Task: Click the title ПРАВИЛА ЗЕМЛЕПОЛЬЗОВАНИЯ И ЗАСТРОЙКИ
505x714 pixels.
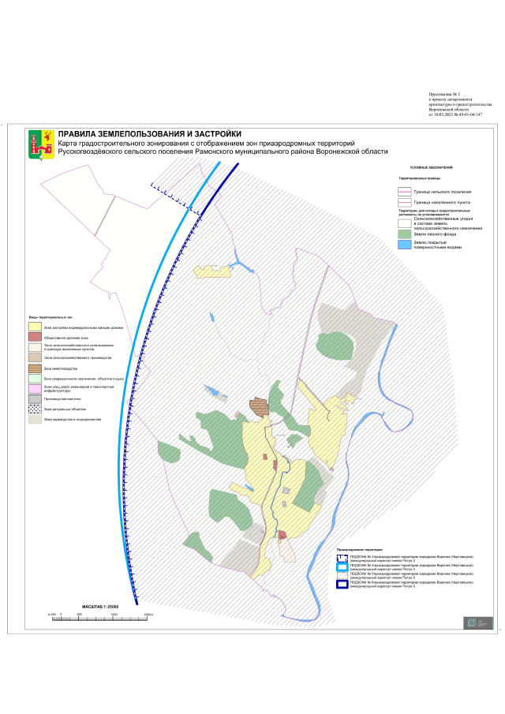Action: tap(150, 133)
